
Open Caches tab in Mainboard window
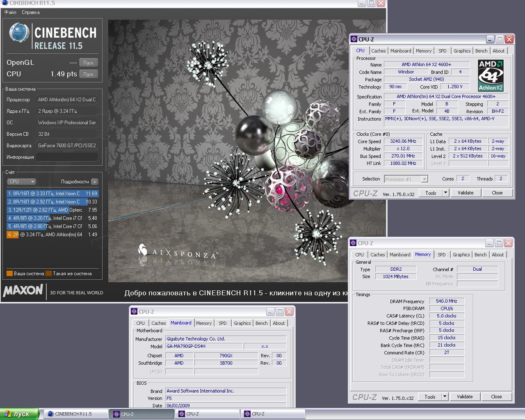(x=158, y=323)
